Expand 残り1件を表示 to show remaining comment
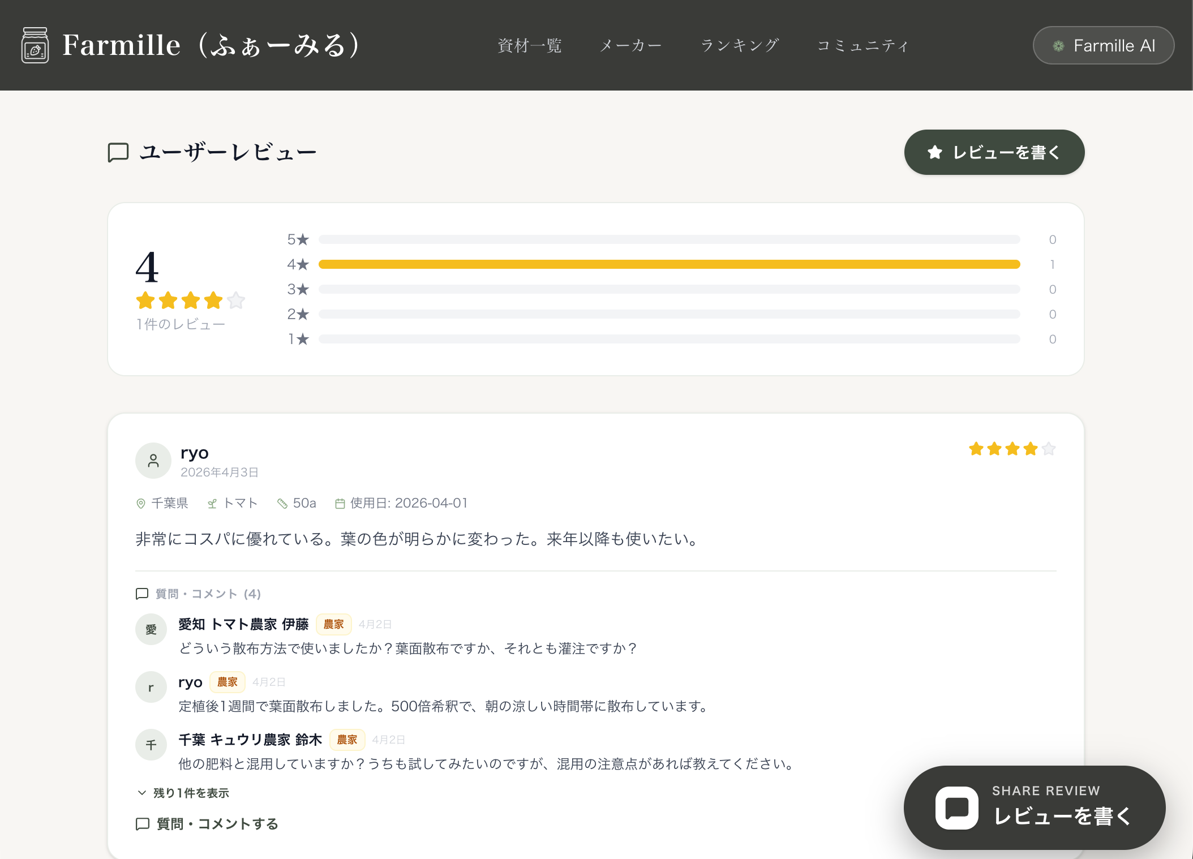1193x859 pixels. [x=184, y=793]
